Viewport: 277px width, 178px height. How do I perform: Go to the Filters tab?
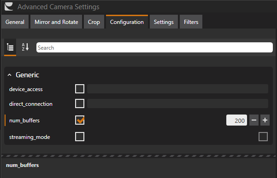point(191,22)
